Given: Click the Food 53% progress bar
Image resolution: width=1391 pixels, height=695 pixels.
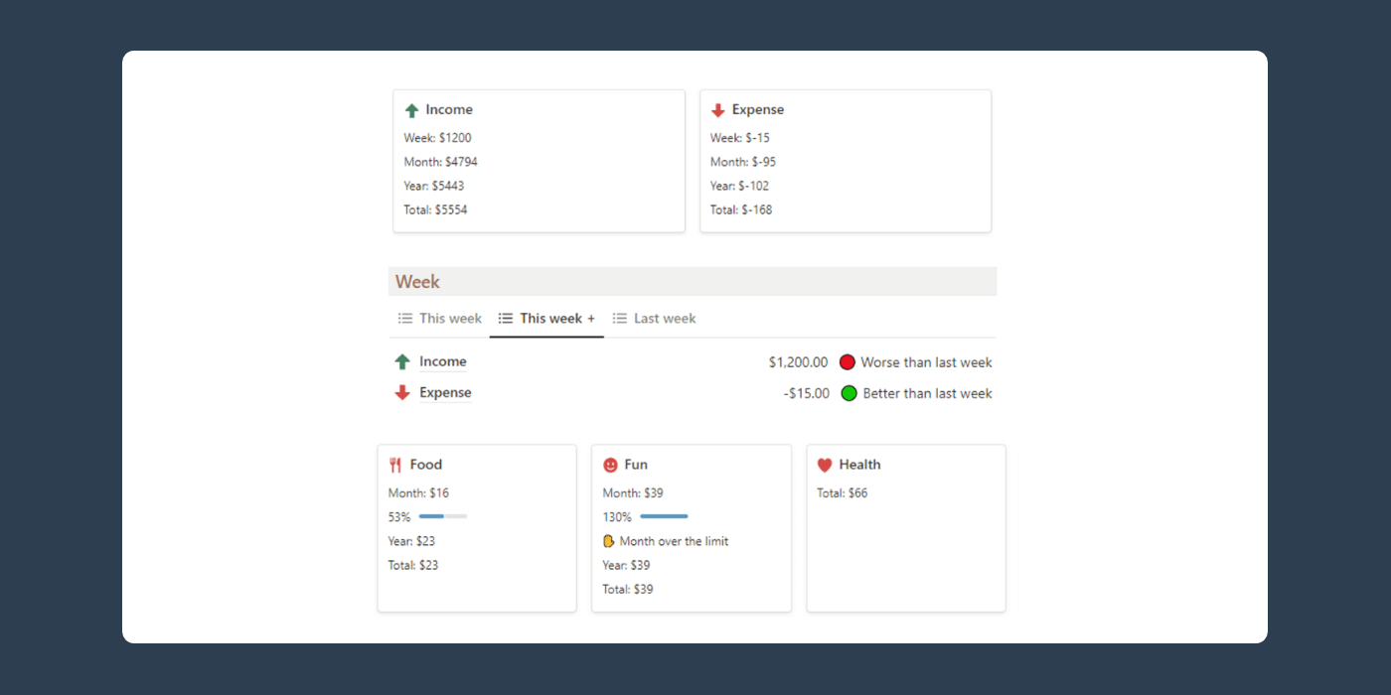Looking at the screenshot, I should [443, 516].
